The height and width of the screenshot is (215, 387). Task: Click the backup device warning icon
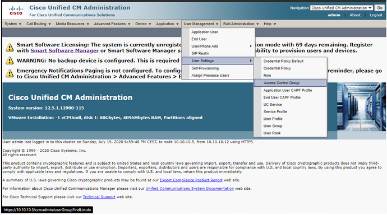[10, 60]
